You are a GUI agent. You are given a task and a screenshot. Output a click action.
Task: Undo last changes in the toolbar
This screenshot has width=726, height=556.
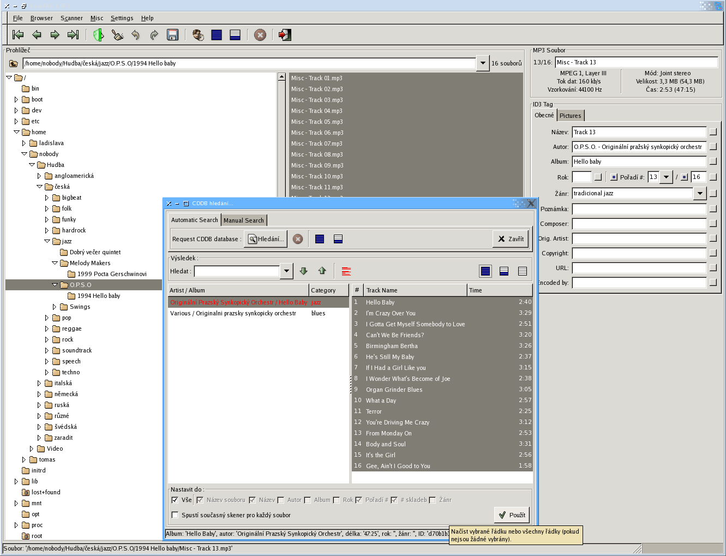pyautogui.click(x=135, y=35)
